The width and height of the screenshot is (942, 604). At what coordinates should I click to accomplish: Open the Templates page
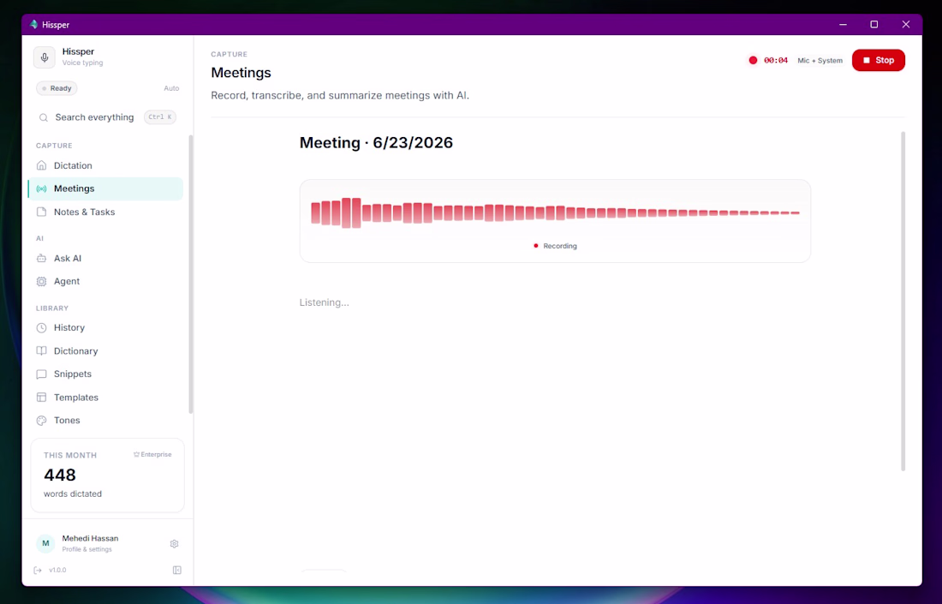pos(105,398)
